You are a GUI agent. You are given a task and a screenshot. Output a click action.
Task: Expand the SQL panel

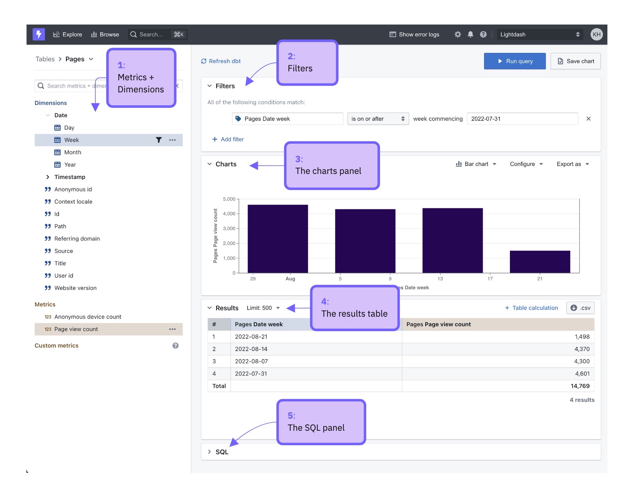tap(209, 452)
